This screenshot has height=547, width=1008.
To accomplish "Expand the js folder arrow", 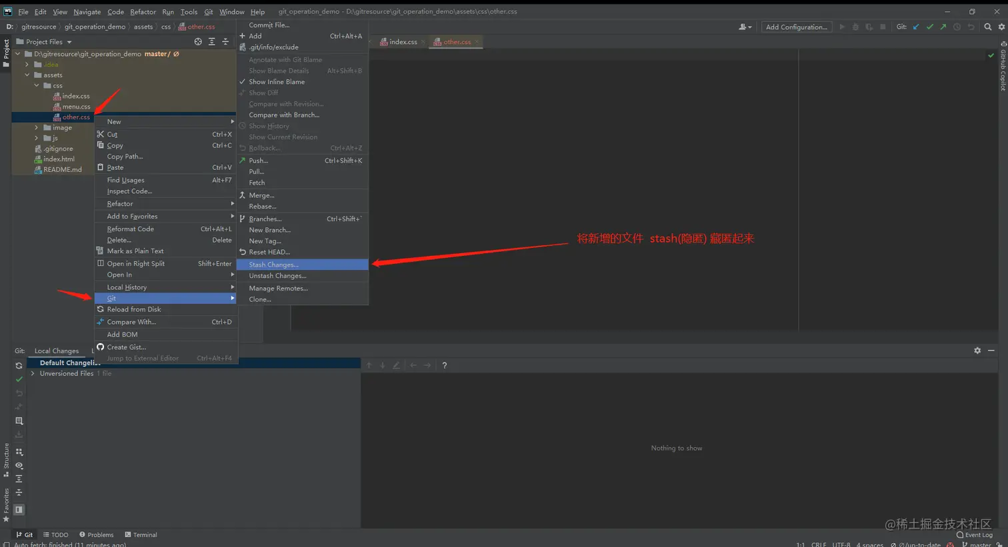I will coord(37,138).
